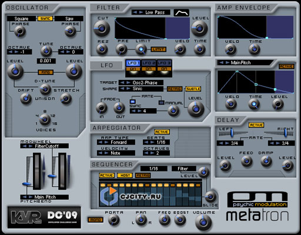Screen dimensions: 301x235
Task: Click the delay FEED knob
Action: point(246,161)
